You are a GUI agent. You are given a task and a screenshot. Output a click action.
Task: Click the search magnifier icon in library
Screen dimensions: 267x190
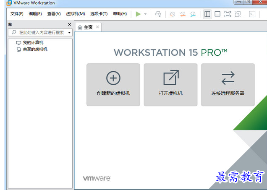coord(14,32)
